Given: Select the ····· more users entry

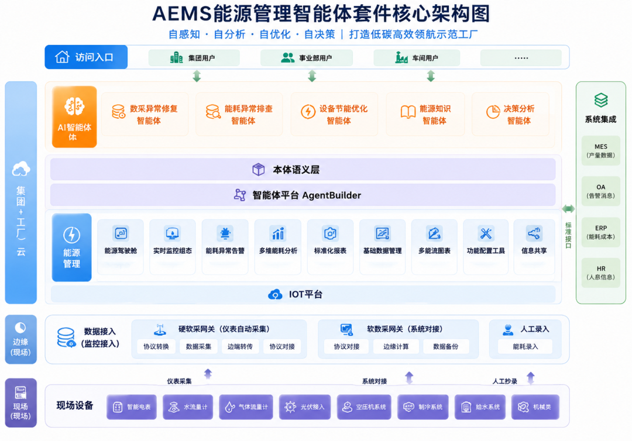Looking at the screenshot, I should point(521,57).
